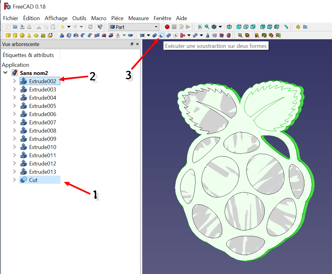The image size is (332, 274).
Task: Expand the Extrude013 tree node
Action: (14, 172)
